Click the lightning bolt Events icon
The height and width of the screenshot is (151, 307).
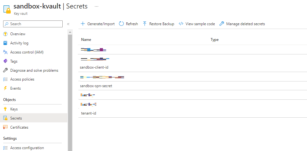click(x=5, y=88)
